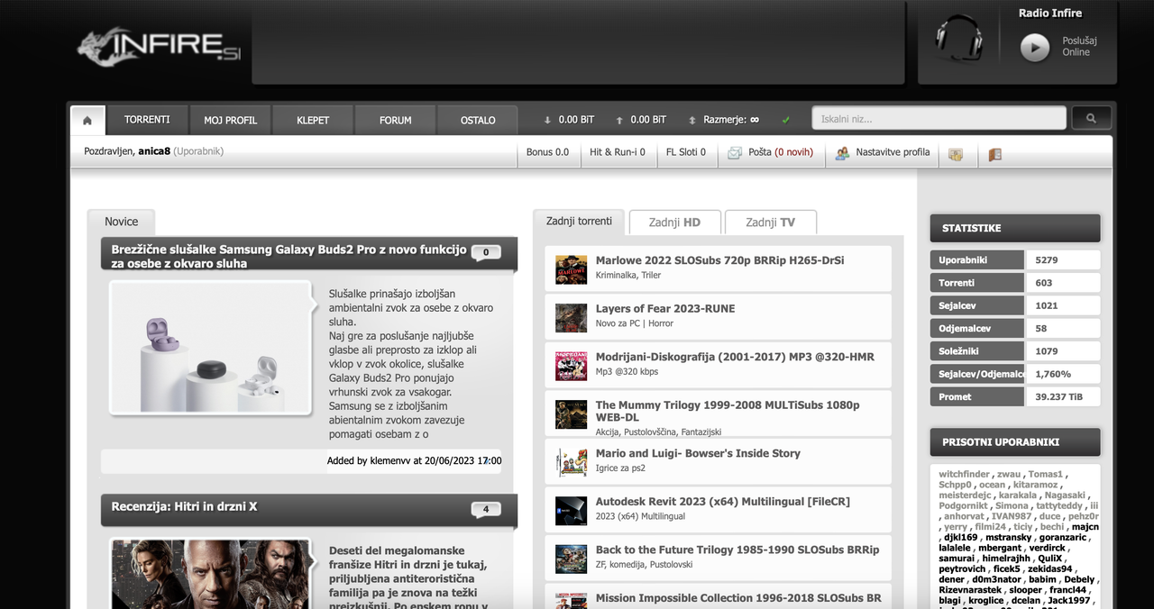Open Modrijani-Diskografija torrent link
1154x609 pixels.
(x=735, y=357)
